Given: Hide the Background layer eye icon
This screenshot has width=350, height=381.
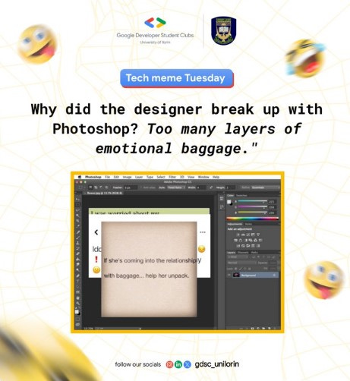Looking at the screenshot, I should tap(229, 275).
